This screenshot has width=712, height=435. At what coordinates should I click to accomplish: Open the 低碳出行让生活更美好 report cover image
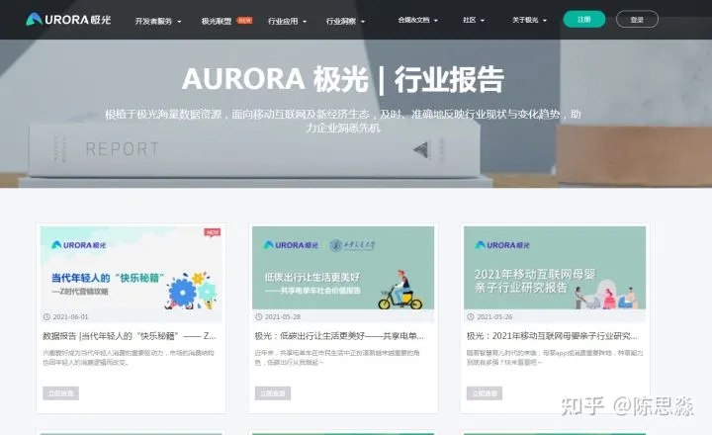coord(343,268)
